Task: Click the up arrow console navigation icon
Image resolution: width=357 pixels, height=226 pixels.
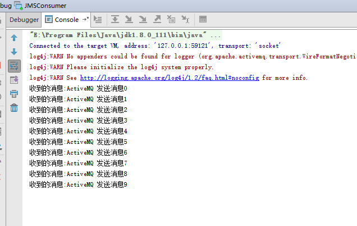Action: pyautogui.click(x=14, y=38)
